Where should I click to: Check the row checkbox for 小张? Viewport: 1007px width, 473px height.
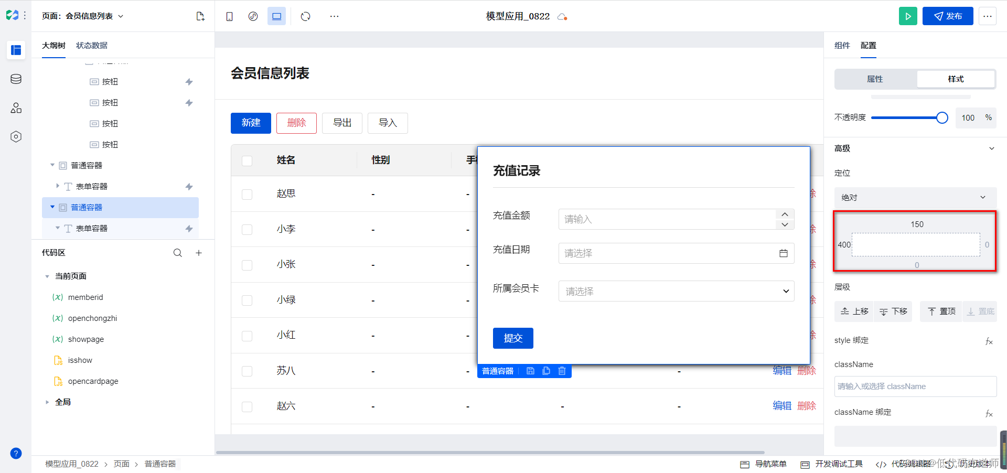pyautogui.click(x=247, y=265)
